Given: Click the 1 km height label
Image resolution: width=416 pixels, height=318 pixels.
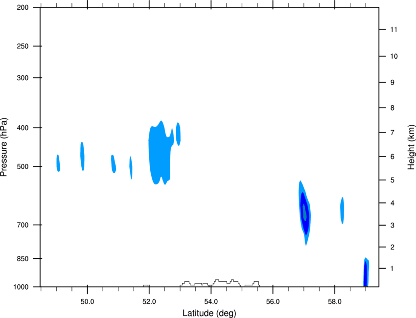Looking at the screenshot, I should (x=392, y=269).
